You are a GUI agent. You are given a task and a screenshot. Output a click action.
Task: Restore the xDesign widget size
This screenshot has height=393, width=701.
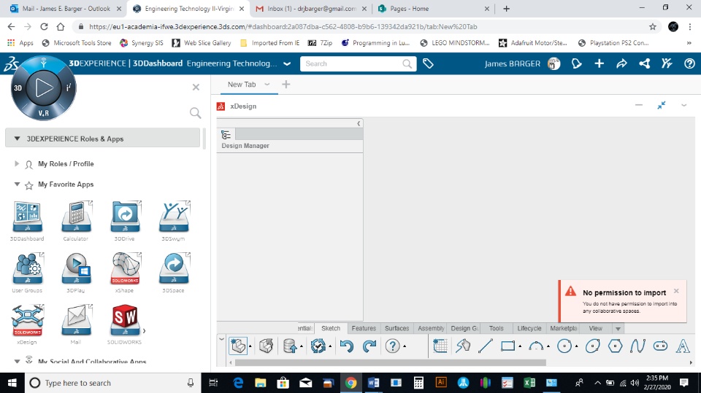coord(662,106)
